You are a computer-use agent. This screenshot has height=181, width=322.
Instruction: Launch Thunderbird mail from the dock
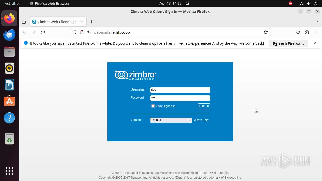[9, 35]
